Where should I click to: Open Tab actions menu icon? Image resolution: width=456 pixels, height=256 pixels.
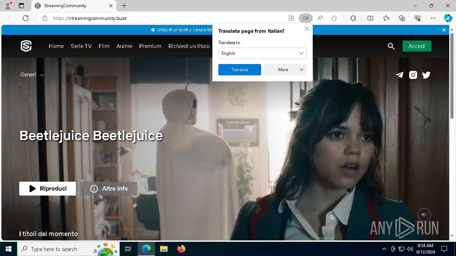pos(21,6)
